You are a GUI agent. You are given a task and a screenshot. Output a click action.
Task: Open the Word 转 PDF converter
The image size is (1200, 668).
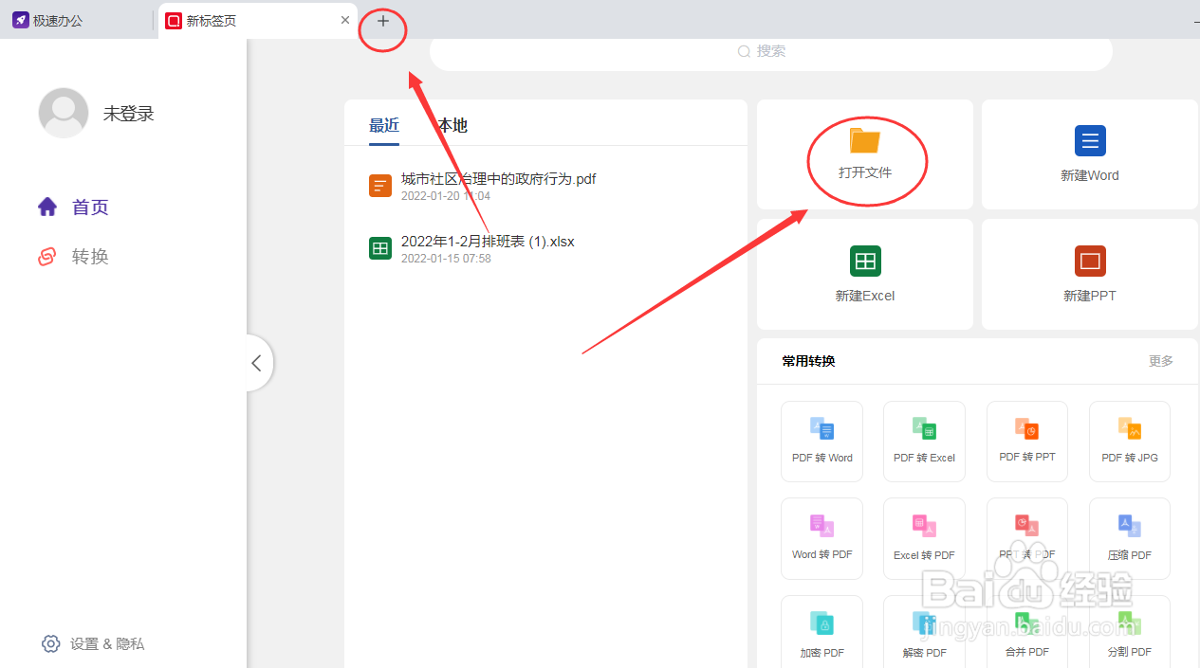(822, 538)
